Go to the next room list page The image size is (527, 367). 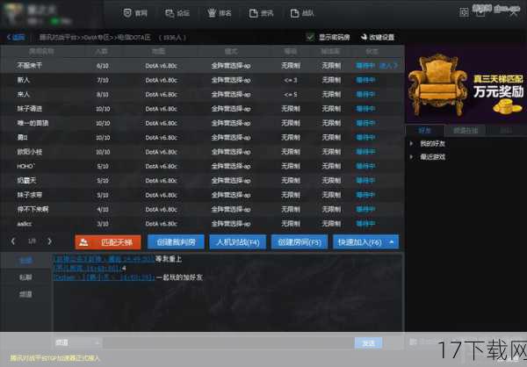tap(50, 241)
